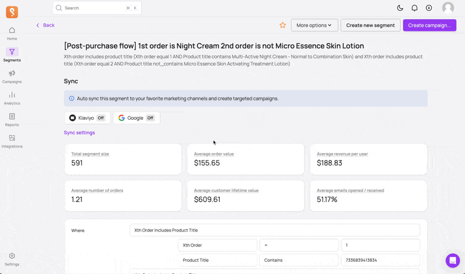Open Integrations from the sidebar

pos(12,141)
